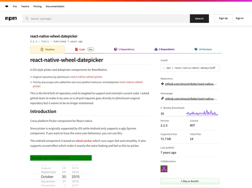Click the Weekly Downloads value 18
The width and height of the screenshot is (252, 188).
click(162, 113)
